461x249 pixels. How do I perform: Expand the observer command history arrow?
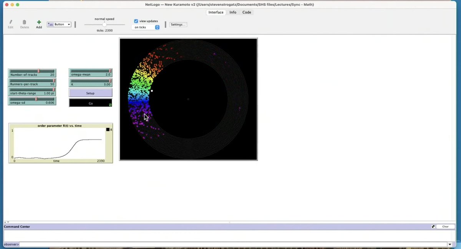[x=450, y=244]
